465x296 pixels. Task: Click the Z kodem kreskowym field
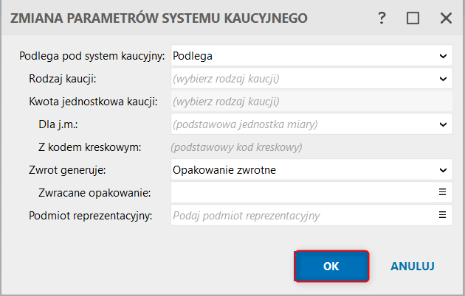310,147
